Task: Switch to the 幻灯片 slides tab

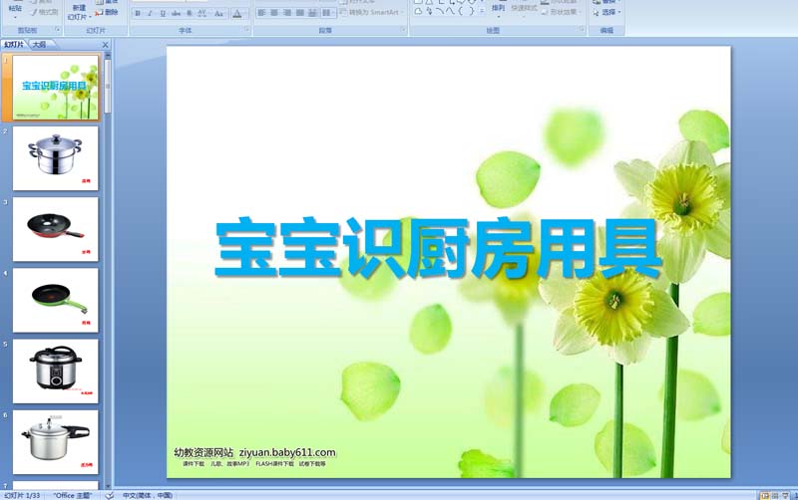Action: coord(14,45)
